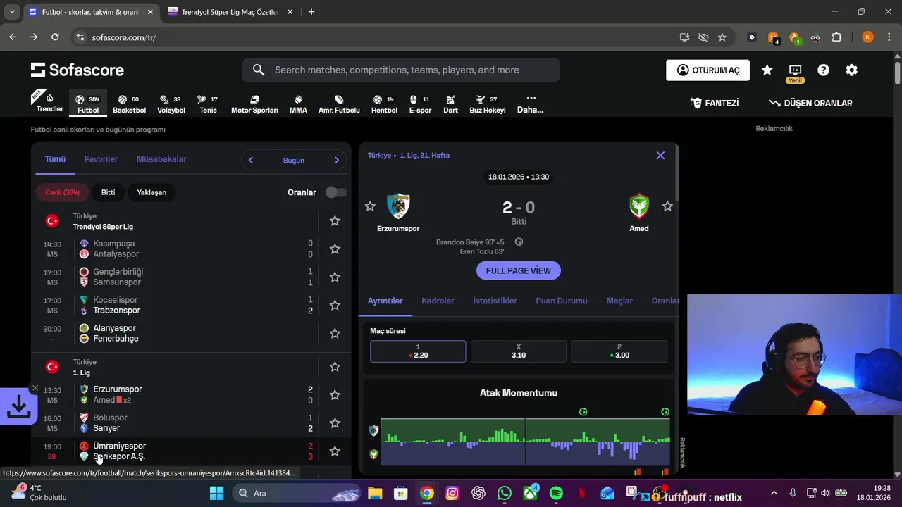Go to next day with right chevron
This screenshot has height=507, width=902.
[x=336, y=160]
